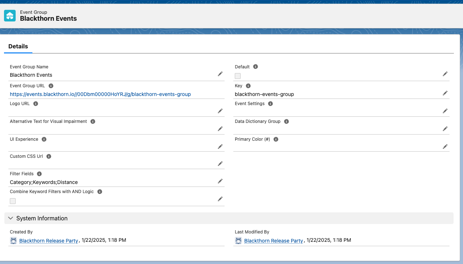Screen dimensions: 463x264
Task: Show help info for Event Settings
Action: point(270,104)
